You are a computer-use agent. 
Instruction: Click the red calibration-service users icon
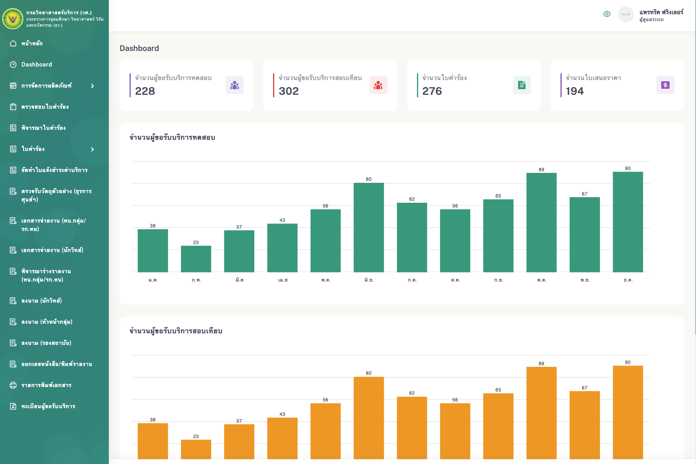[378, 85]
